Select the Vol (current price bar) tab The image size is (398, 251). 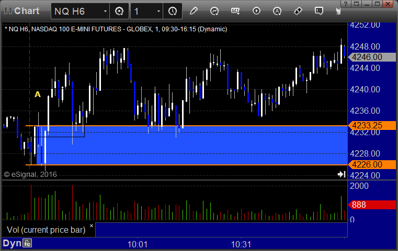click(x=46, y=230)
